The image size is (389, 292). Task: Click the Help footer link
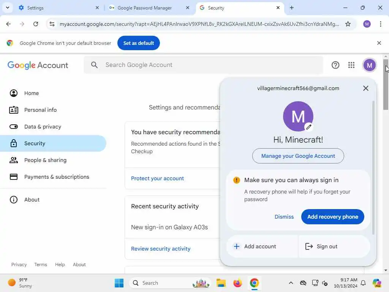[60, 265]
